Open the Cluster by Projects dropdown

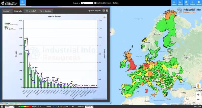click(x=89, y=106)
